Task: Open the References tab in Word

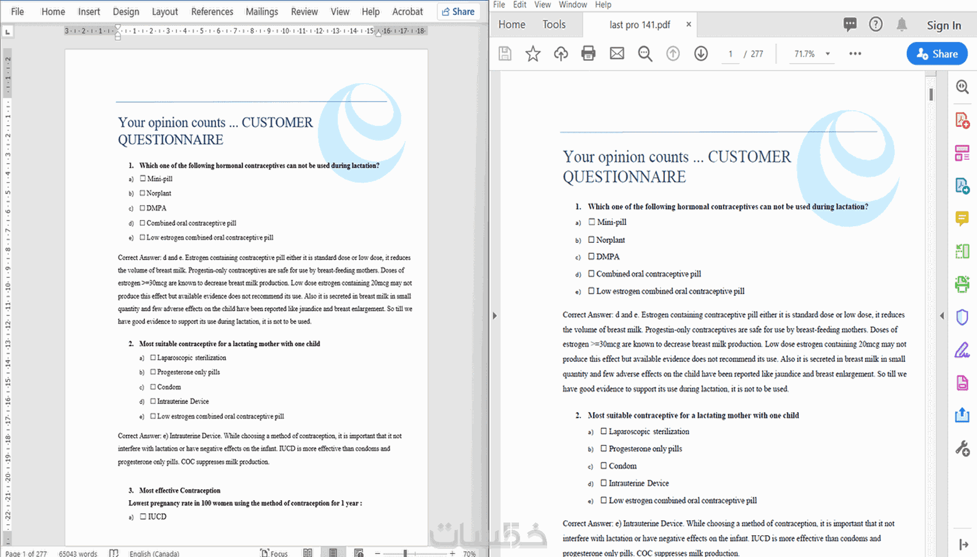Action: click(212, 11)
